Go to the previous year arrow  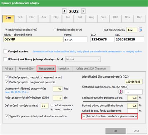64,11
